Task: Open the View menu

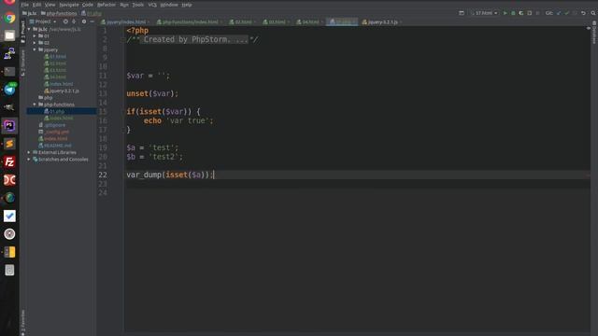Action: point(50,5)
